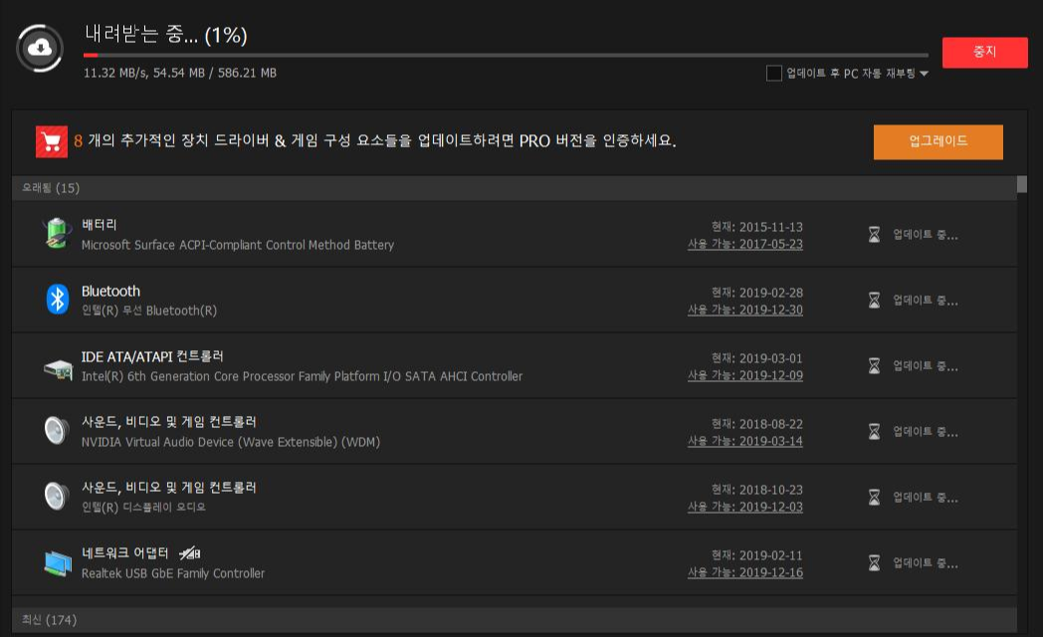Click 업데이트 중... status in Bluetooth row

(926, 301)
